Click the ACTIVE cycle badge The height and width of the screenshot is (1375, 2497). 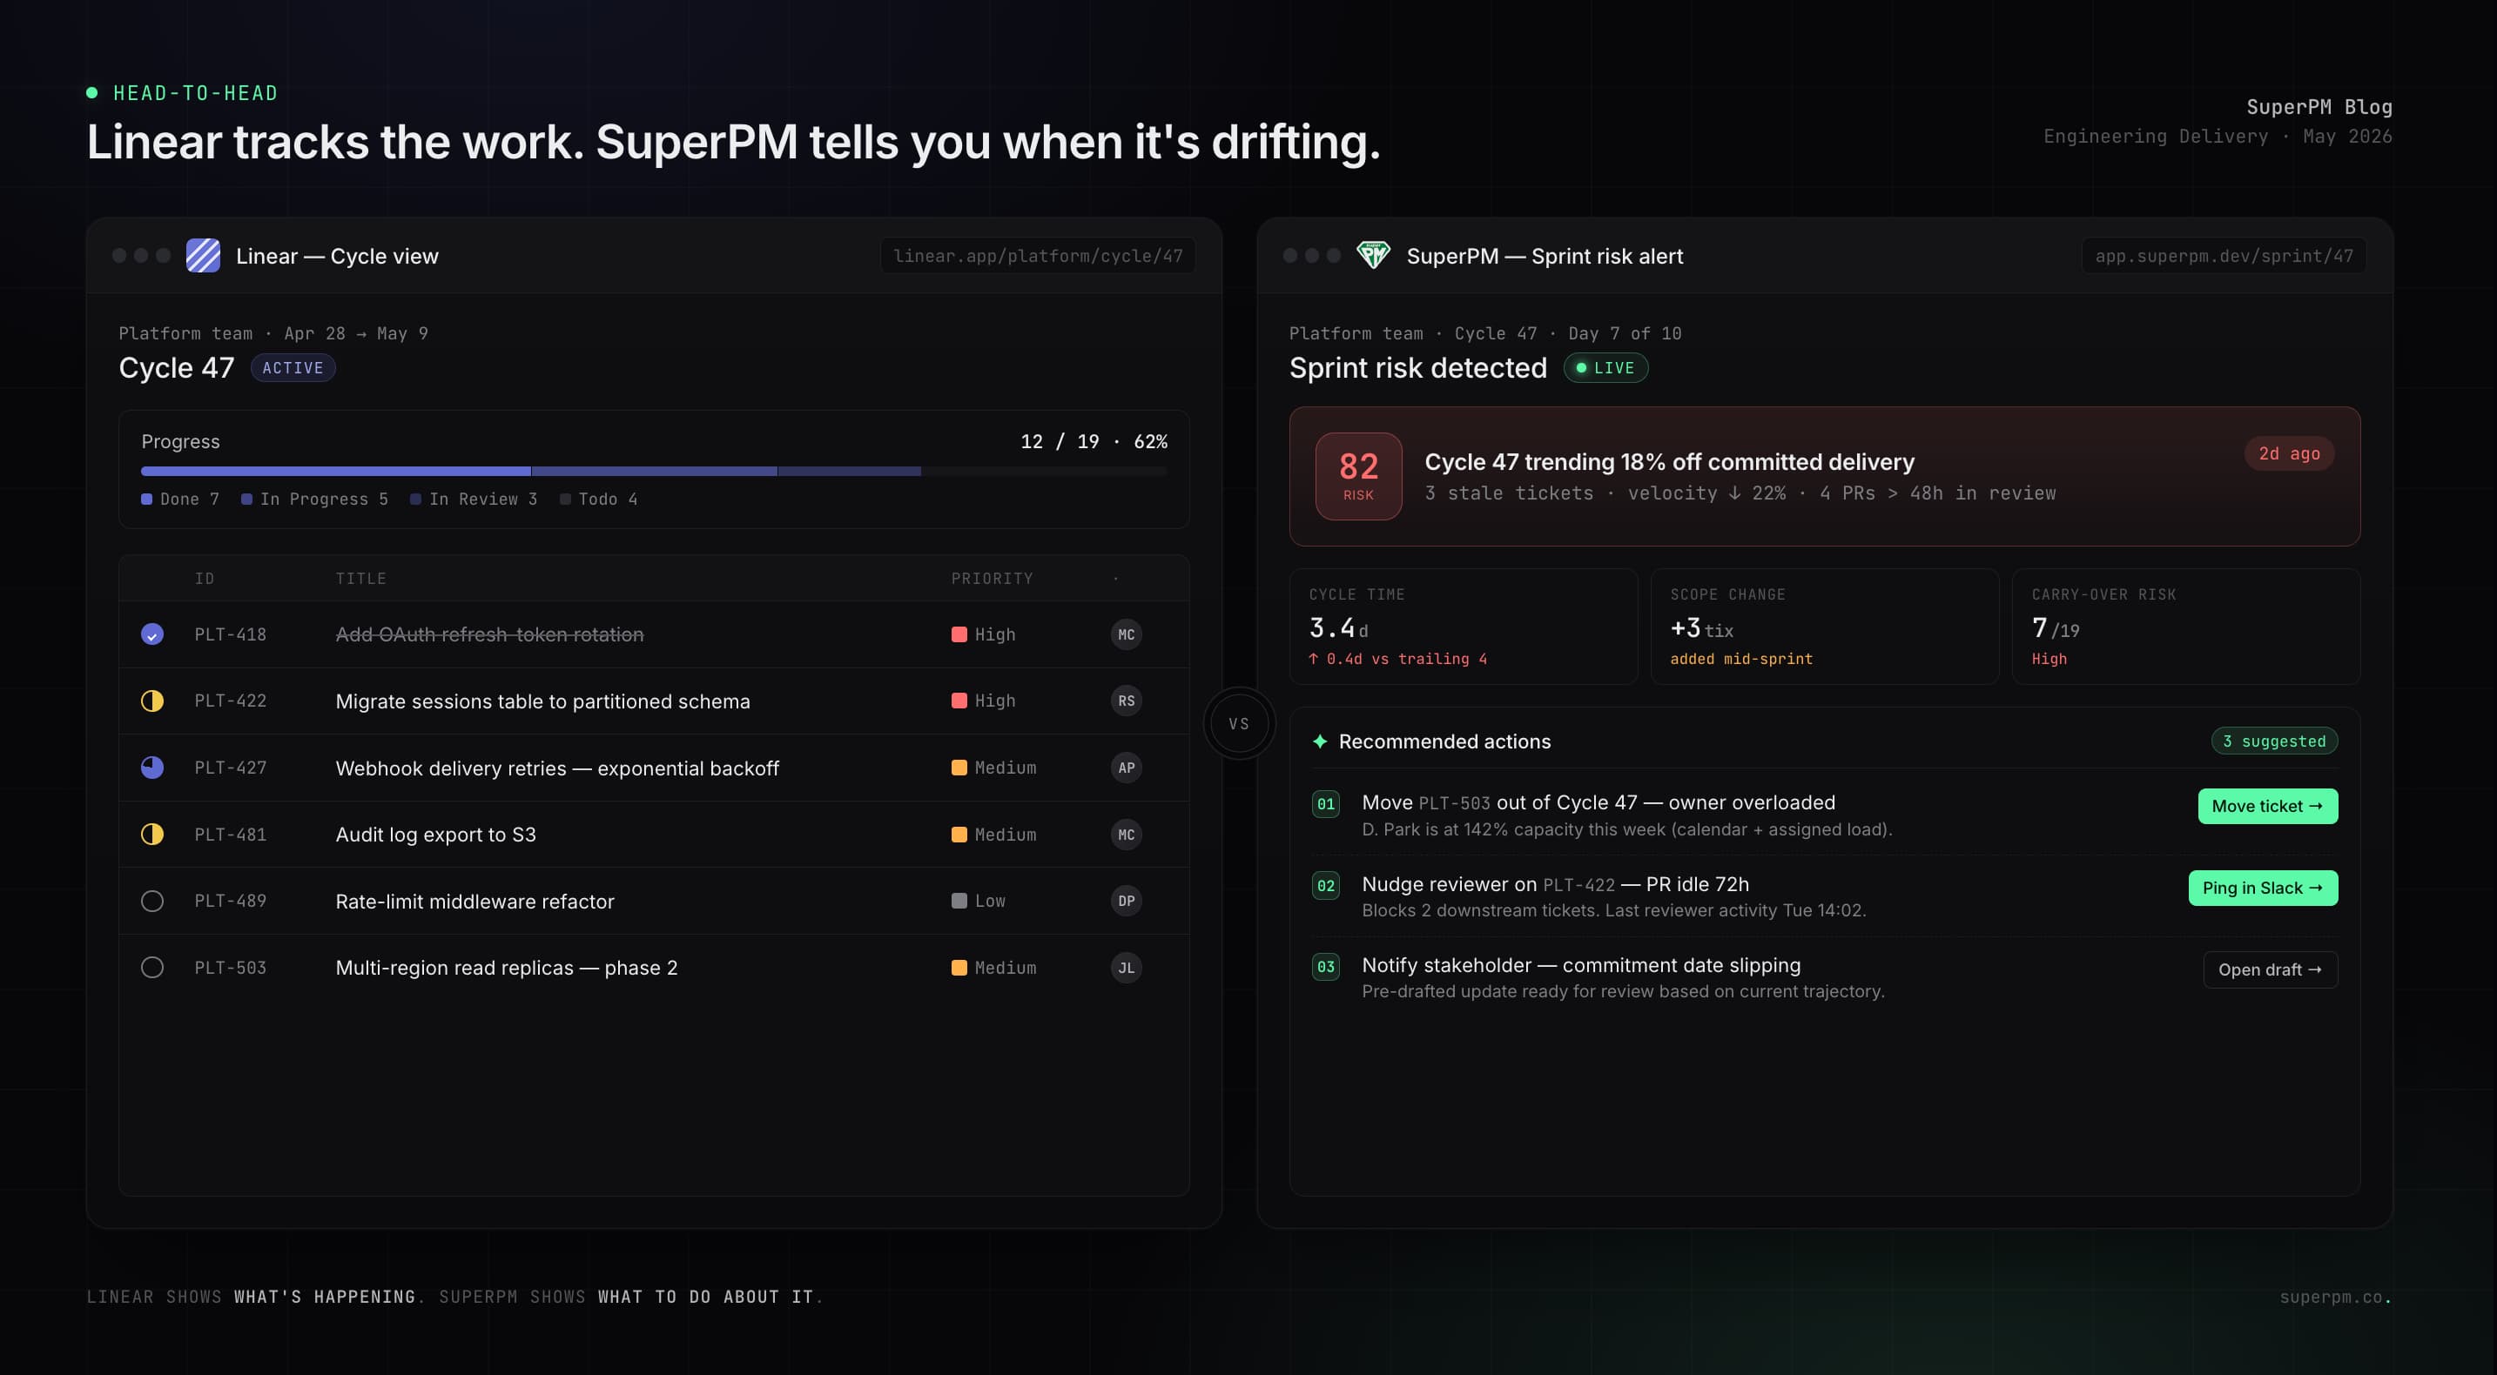pos(293,368)
